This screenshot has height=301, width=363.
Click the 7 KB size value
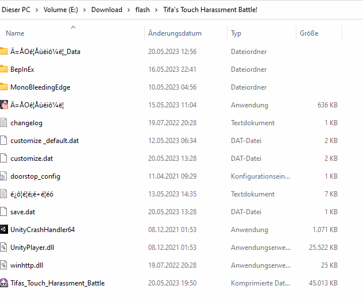point(331,194)
